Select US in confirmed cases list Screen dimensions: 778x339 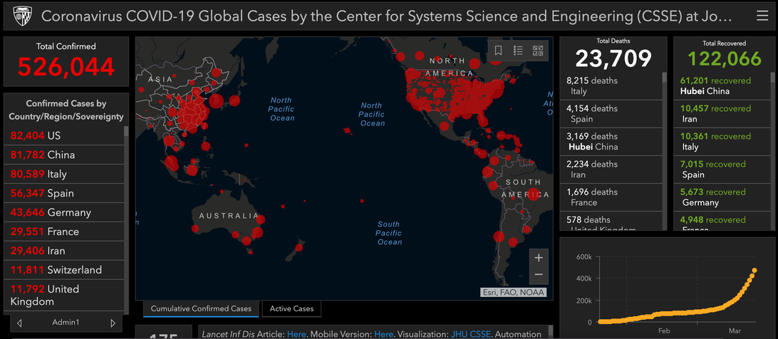[x=64, y=135]
